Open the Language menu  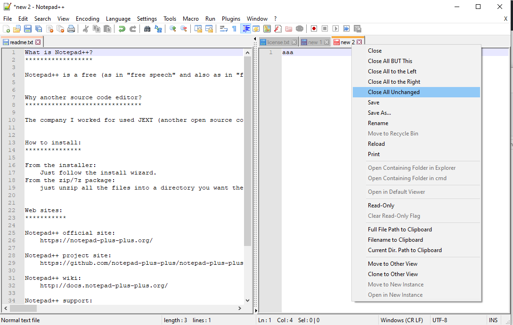(118, 19)
